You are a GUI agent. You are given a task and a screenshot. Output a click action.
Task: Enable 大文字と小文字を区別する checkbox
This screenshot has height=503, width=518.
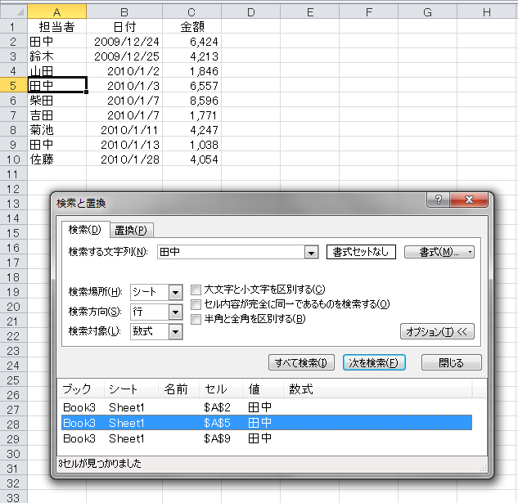pyautogui.click(x=196, y=290)
